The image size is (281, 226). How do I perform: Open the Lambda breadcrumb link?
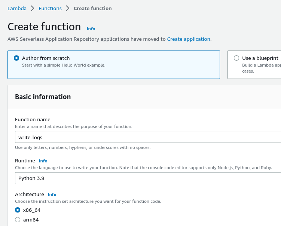coord(17,9)
